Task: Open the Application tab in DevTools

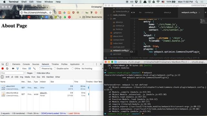Action: (75, 64)
